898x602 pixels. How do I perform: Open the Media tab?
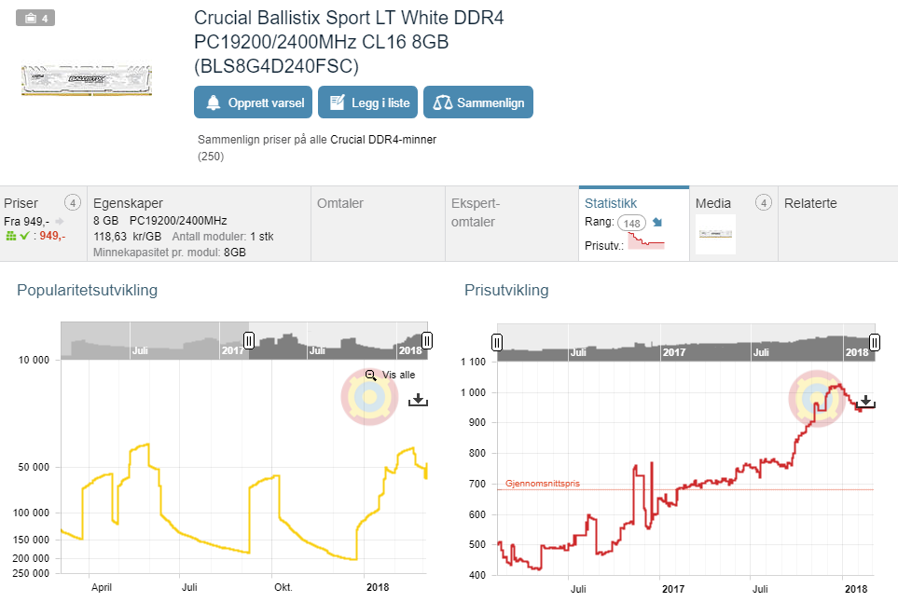(734, 223)
